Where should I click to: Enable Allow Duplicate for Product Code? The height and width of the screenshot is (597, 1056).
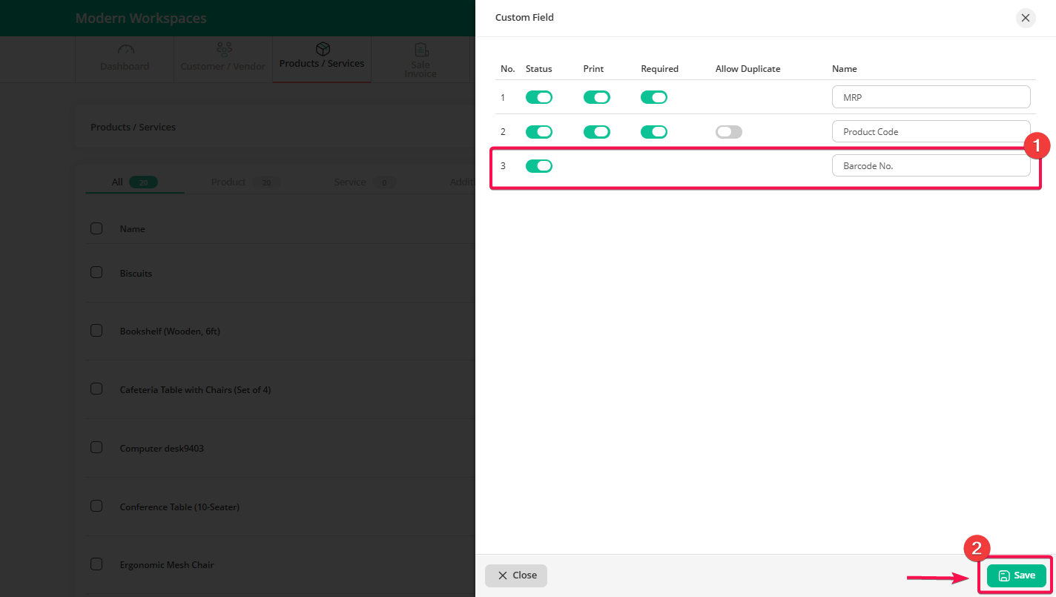click(x=728, y=132)
